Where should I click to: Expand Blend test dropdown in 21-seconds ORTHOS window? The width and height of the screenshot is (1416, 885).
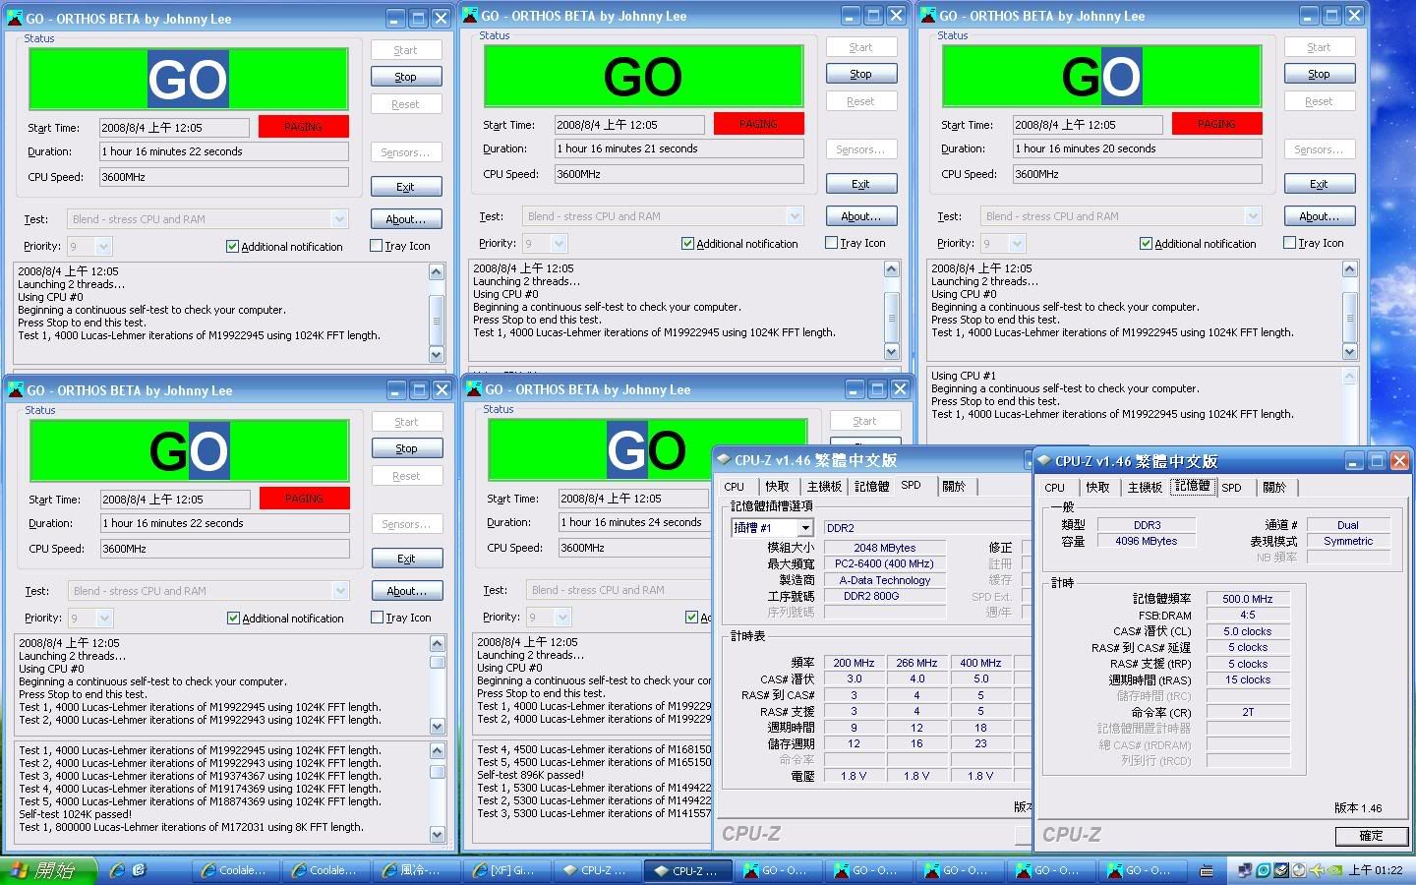coord(795,216)
